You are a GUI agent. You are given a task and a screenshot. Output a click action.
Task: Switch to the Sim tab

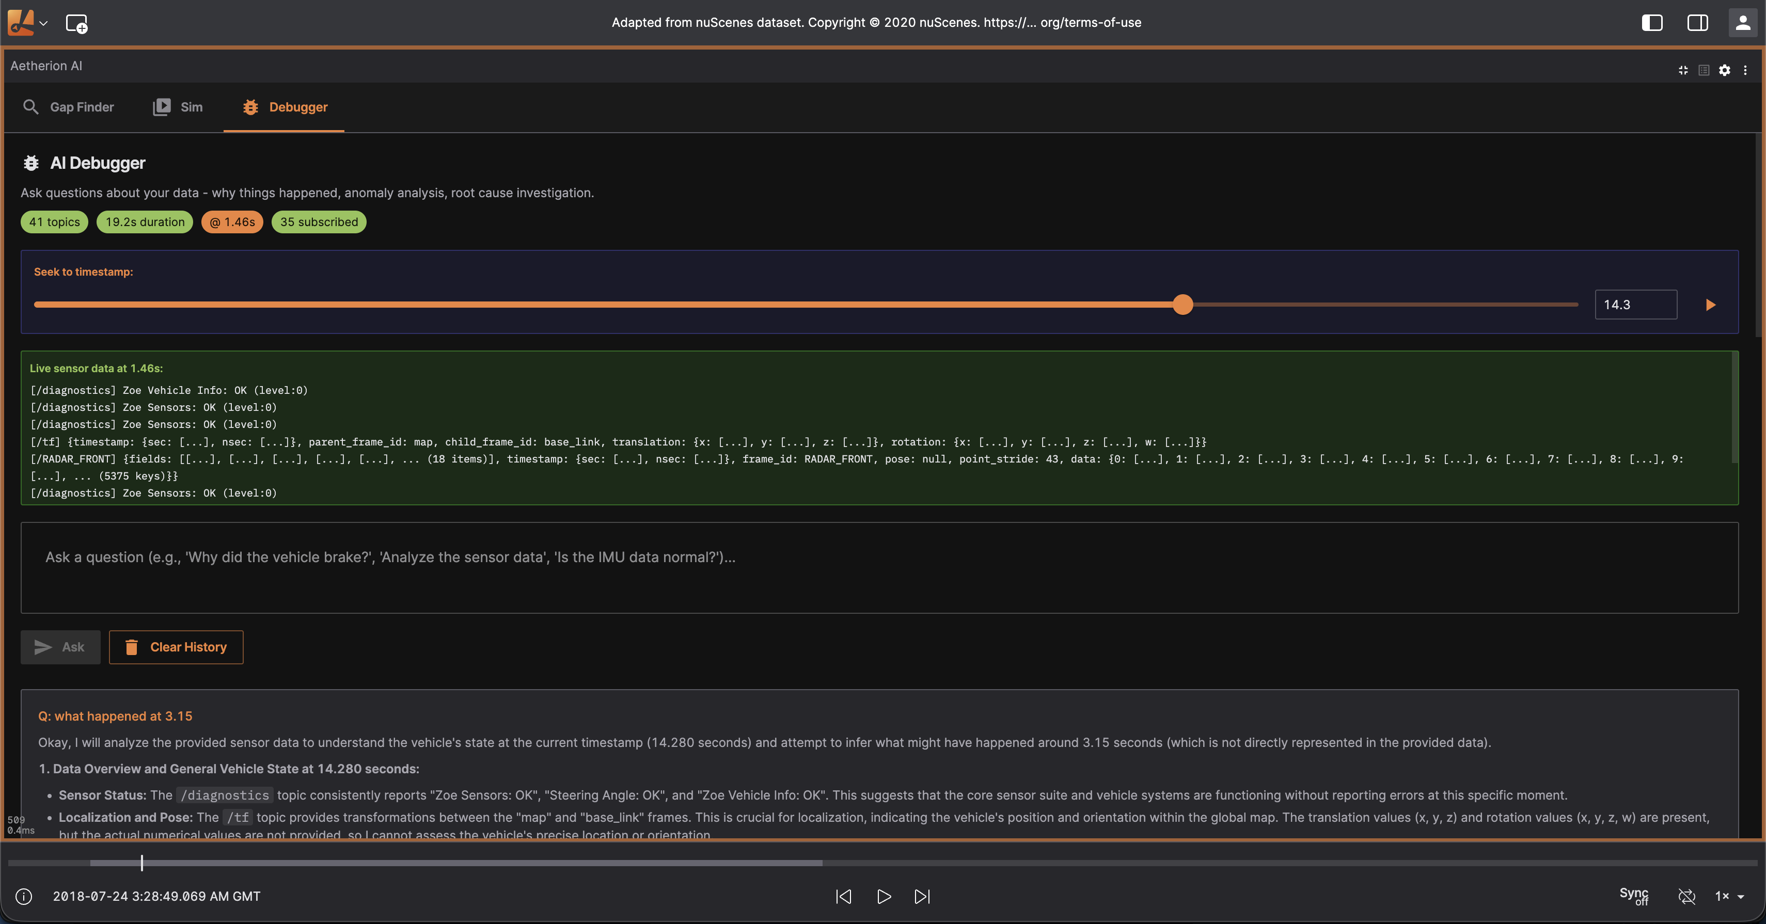(x=178, y=107)
